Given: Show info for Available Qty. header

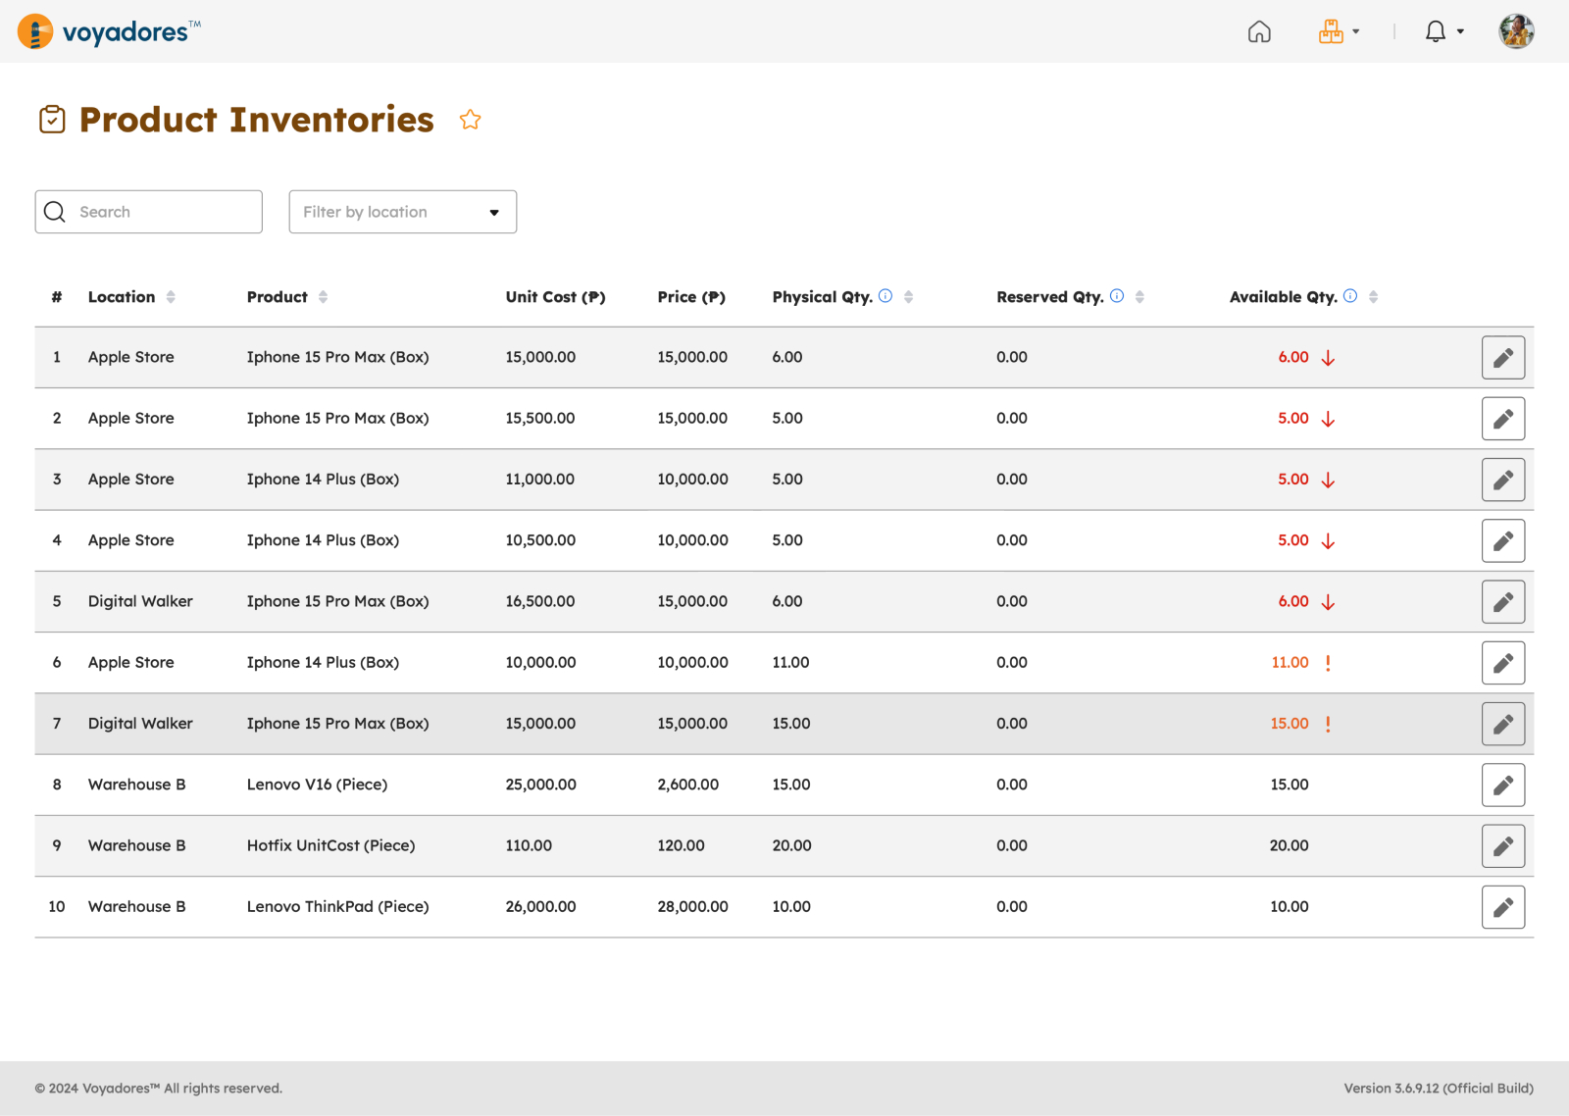Looking at the screenshot, I should tap(1350, 296).
